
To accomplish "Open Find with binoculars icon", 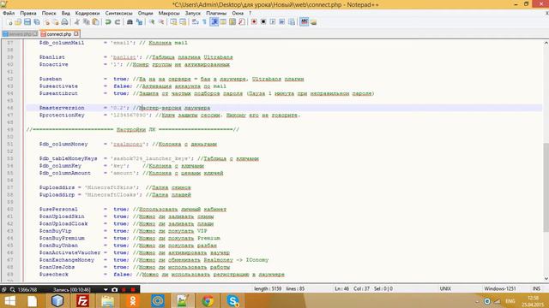I will click(x=130, y=22).
